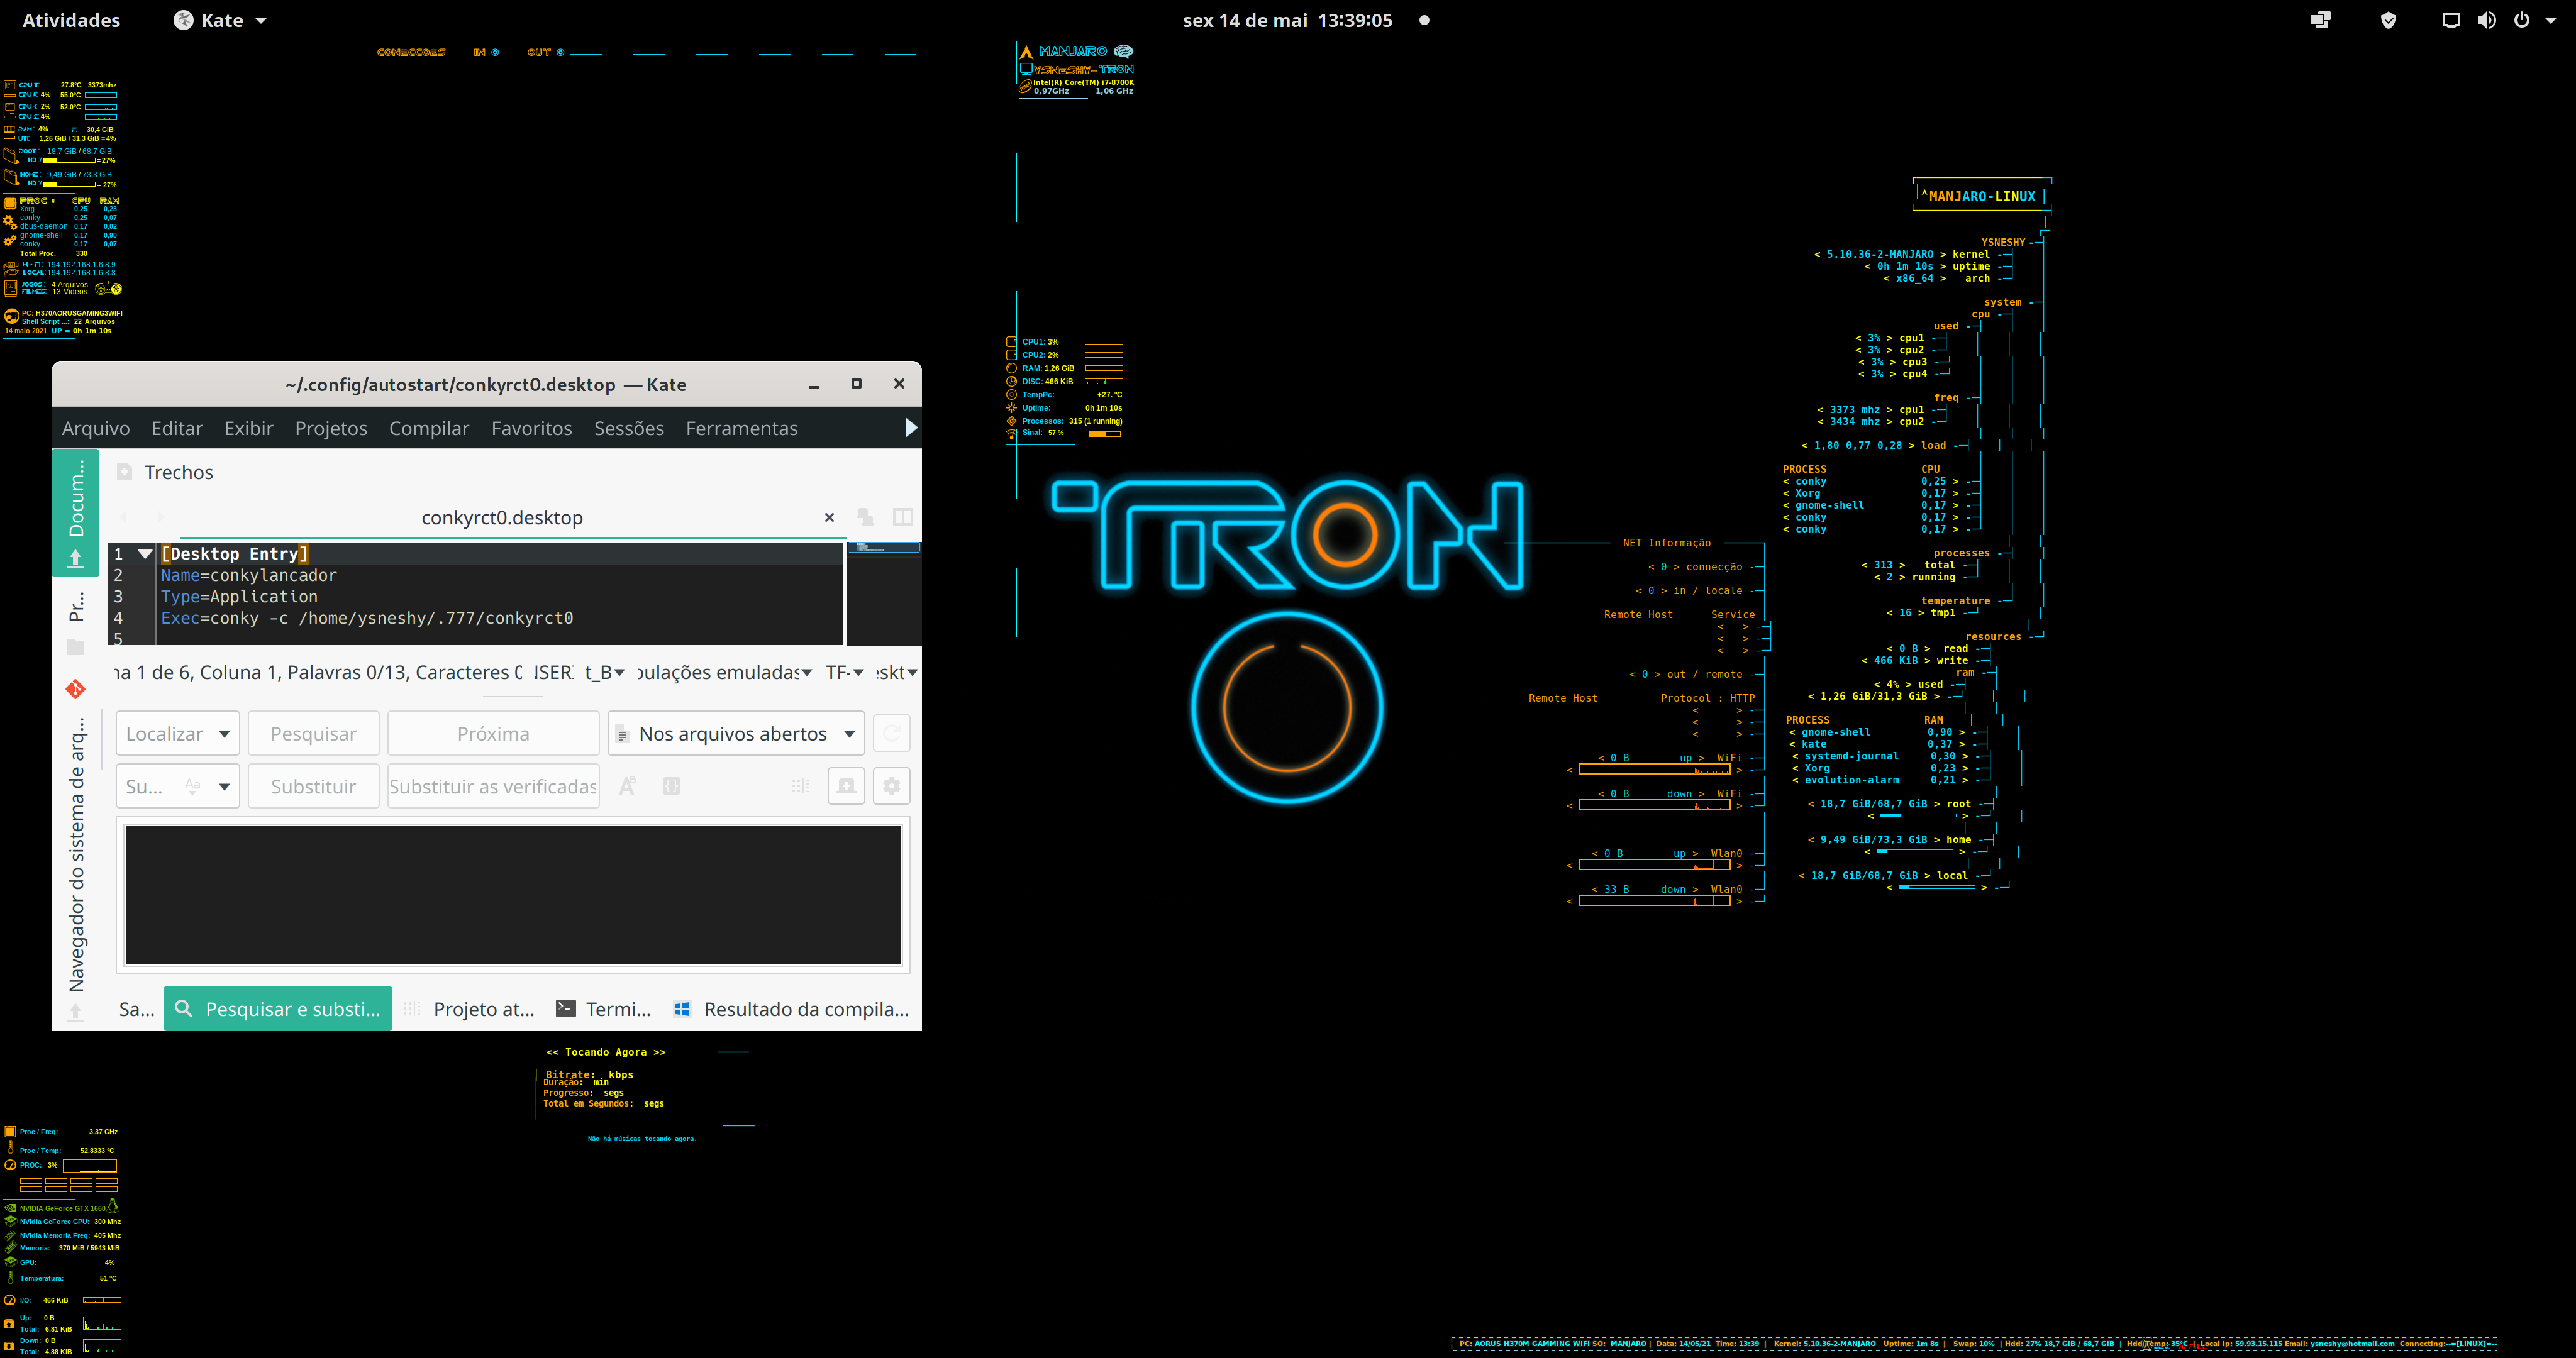
Task: Click the dark search results area
Action: point(513,895)
